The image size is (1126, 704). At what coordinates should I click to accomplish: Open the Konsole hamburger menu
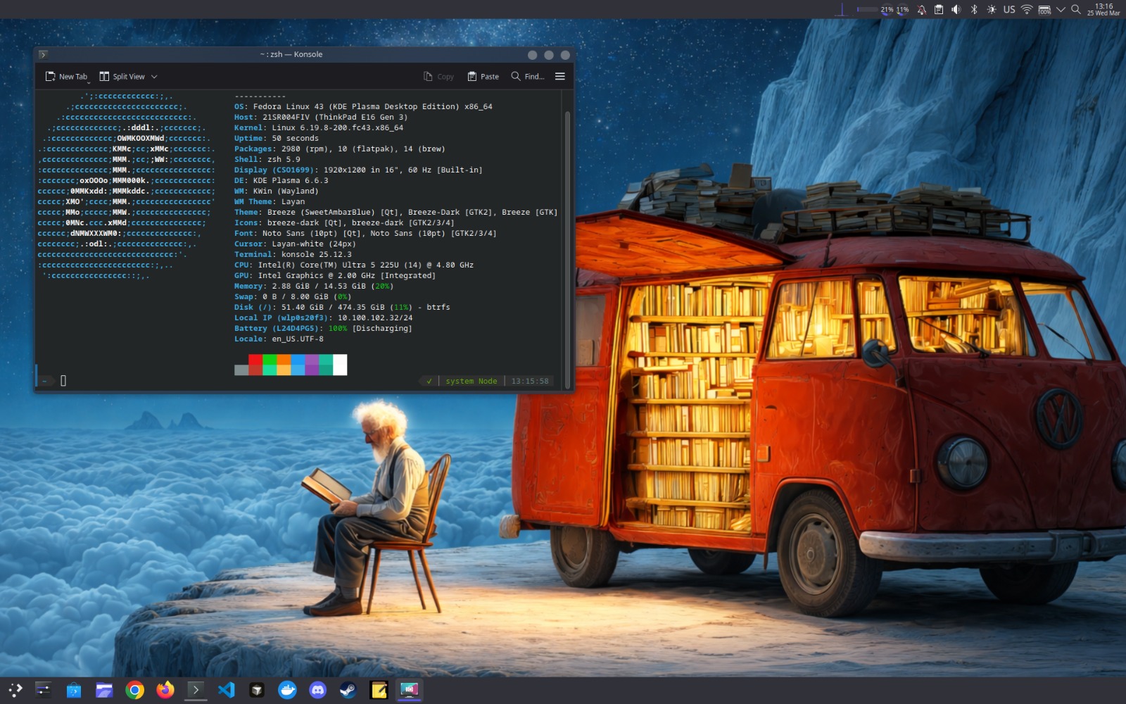pyautogui.click(x=559, y=76)
